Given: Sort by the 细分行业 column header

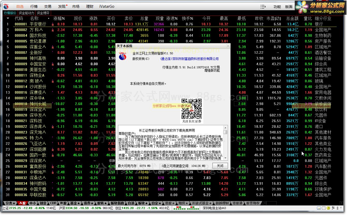Looking at the screenshot, I should 323,18.
